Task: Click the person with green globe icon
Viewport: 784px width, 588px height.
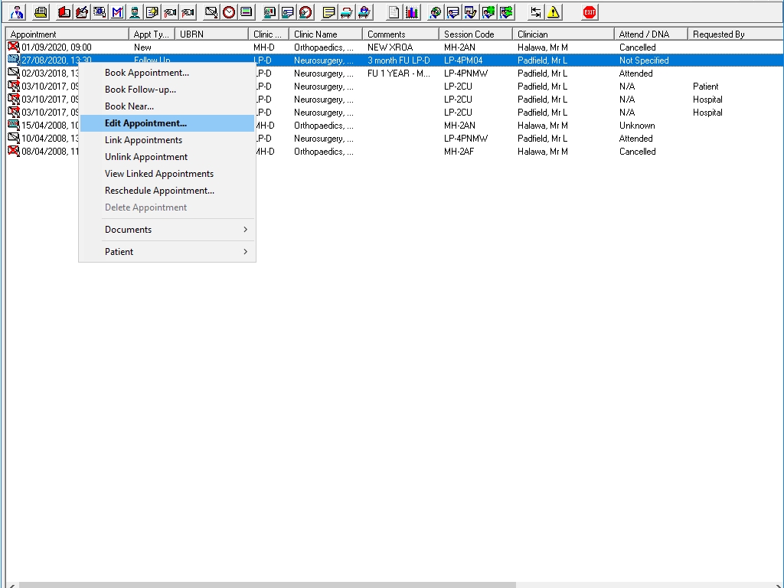Action: pyautogui.click(x=488, y=12)
